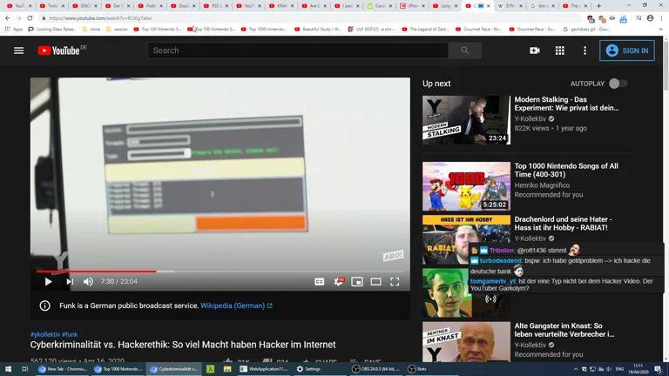Click the YouTube logo to go home
The height and width of the screenshot is (376, 669).
pos(58,50)
